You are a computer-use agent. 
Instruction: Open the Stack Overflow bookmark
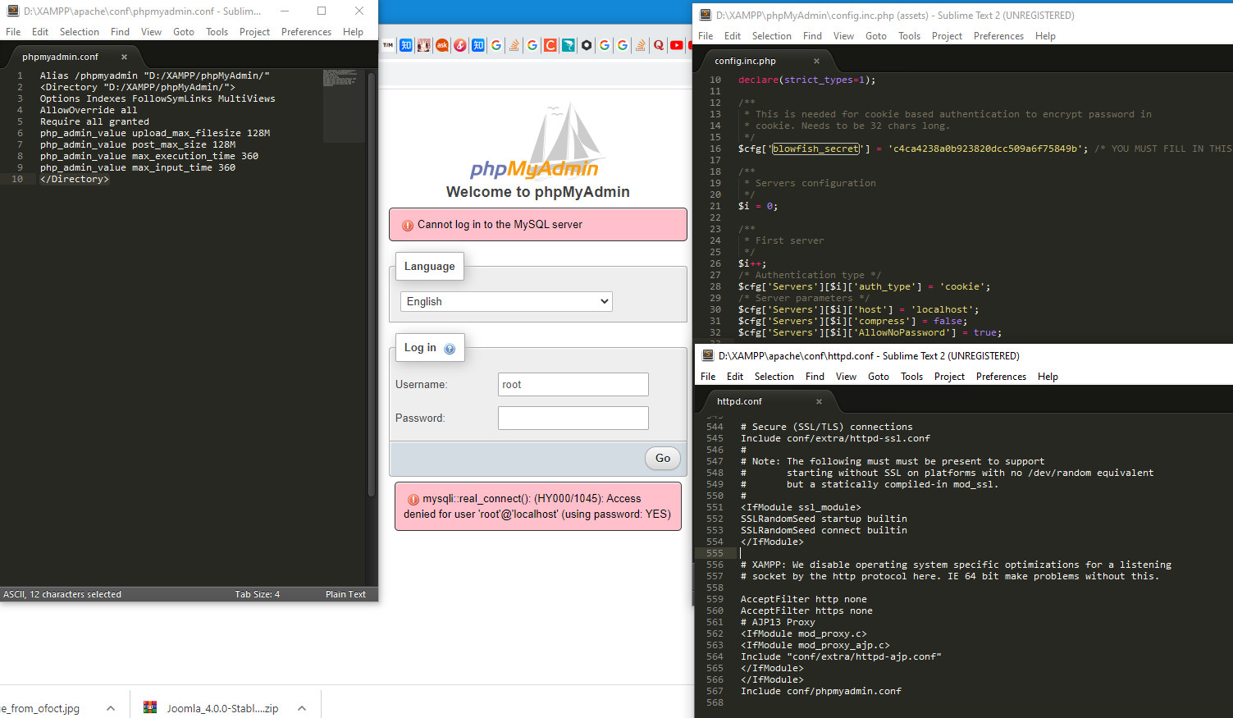click(x=514, y=45)
